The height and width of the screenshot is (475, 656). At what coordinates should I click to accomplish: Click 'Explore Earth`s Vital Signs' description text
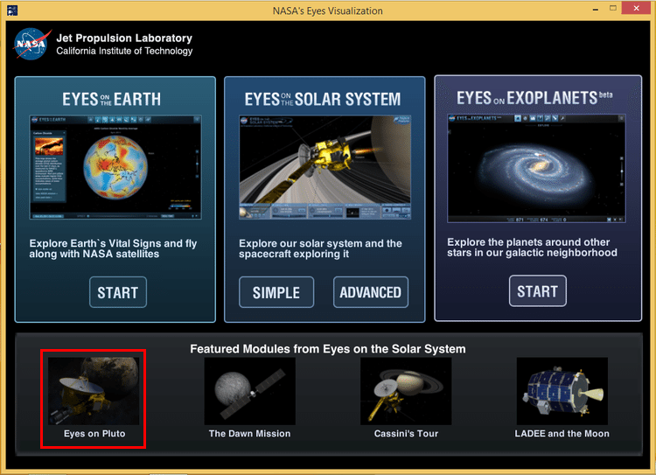point(113,248)
